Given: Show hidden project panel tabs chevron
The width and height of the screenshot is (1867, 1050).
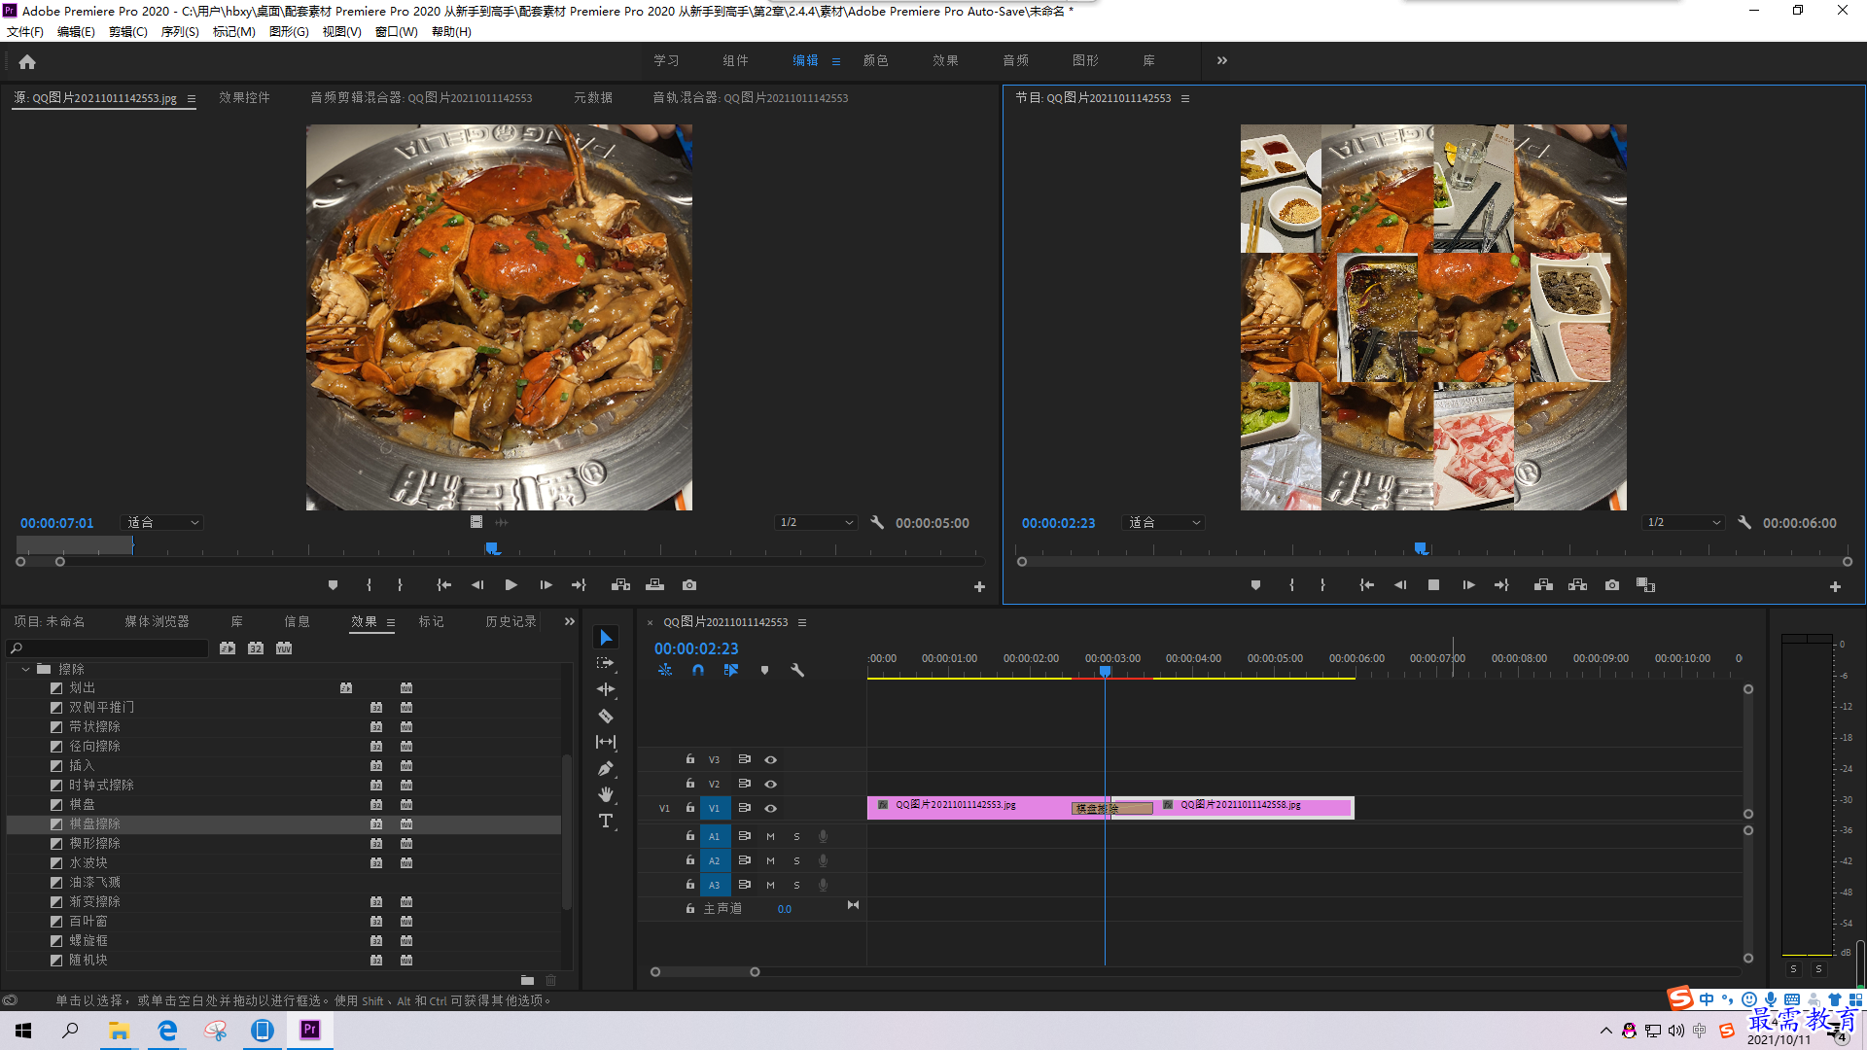Looking at the screenshot, I should 570,621.
